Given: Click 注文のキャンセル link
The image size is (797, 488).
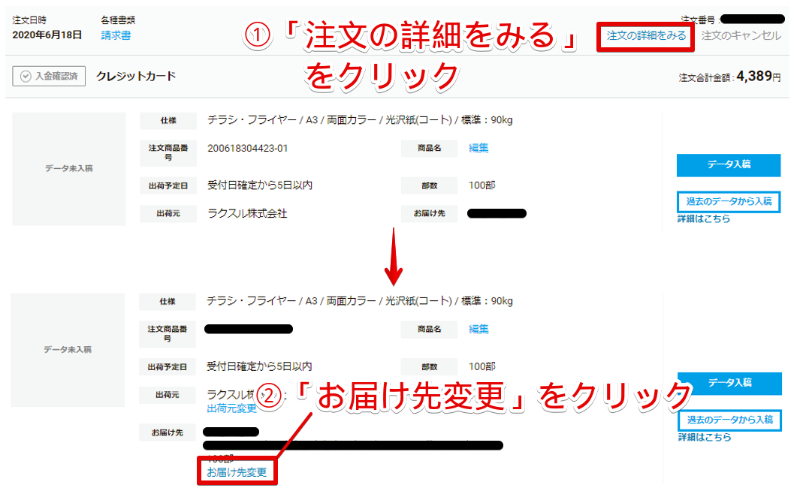Looking at the screenshot, I should (x=741, y=35).
